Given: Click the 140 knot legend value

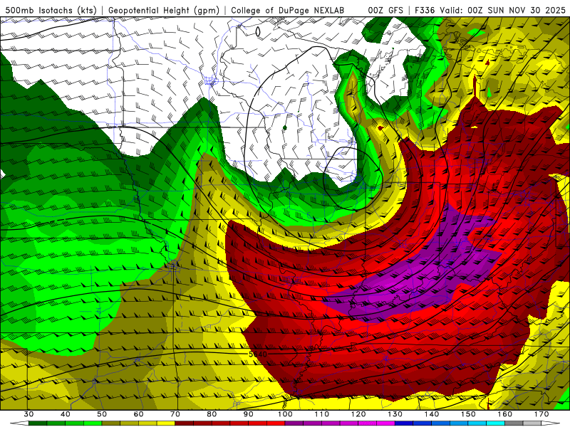Looking at the screenshot, I should pos(432,414).
